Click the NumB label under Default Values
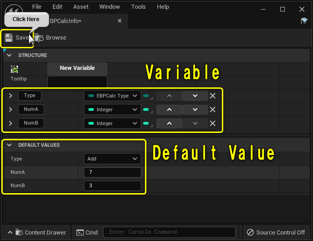 (x=17, y=185)
